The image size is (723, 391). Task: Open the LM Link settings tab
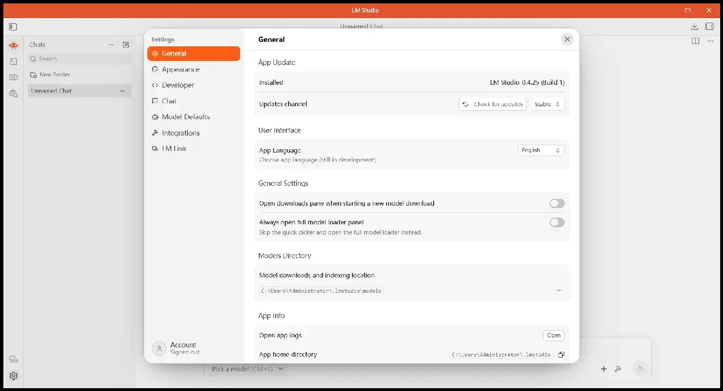tap(194, 149)
